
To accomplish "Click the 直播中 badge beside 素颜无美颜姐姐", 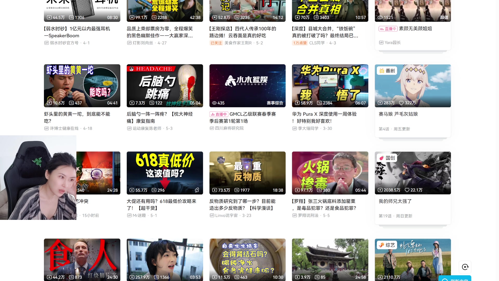I will coord(388,29).
